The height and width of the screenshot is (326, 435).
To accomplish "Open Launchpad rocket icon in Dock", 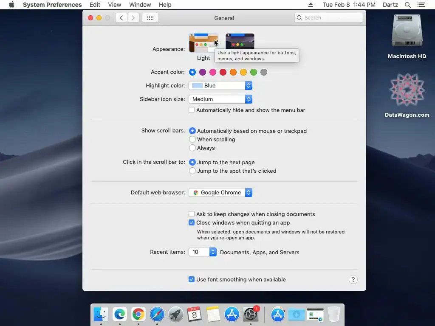I will 175,314.
